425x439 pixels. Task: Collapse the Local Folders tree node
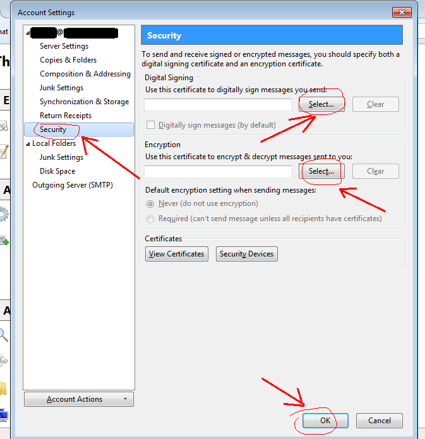[28, 144]
